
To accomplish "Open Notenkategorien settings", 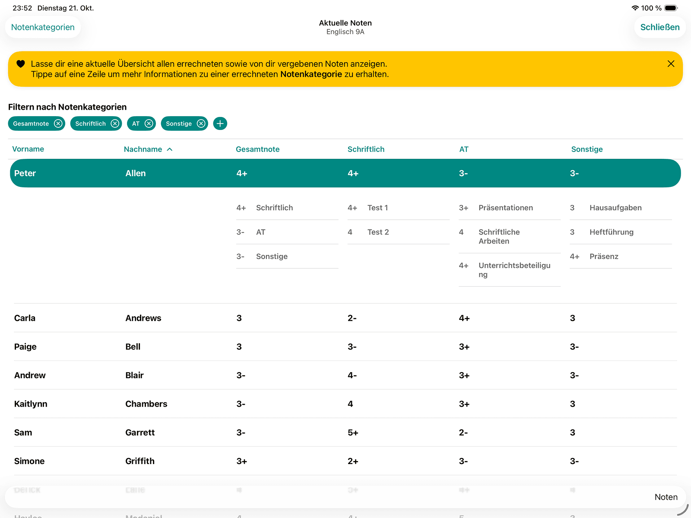I will (x=43, y=27).
